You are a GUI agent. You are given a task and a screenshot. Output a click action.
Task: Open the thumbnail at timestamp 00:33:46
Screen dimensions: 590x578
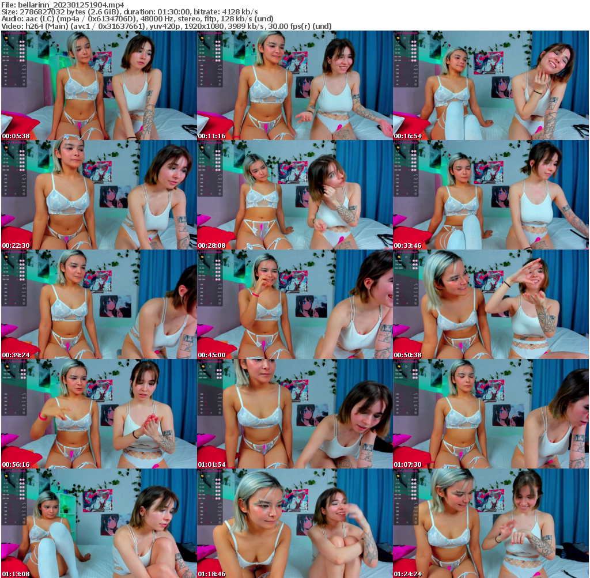pyautogui.click(x=491, y=195)
